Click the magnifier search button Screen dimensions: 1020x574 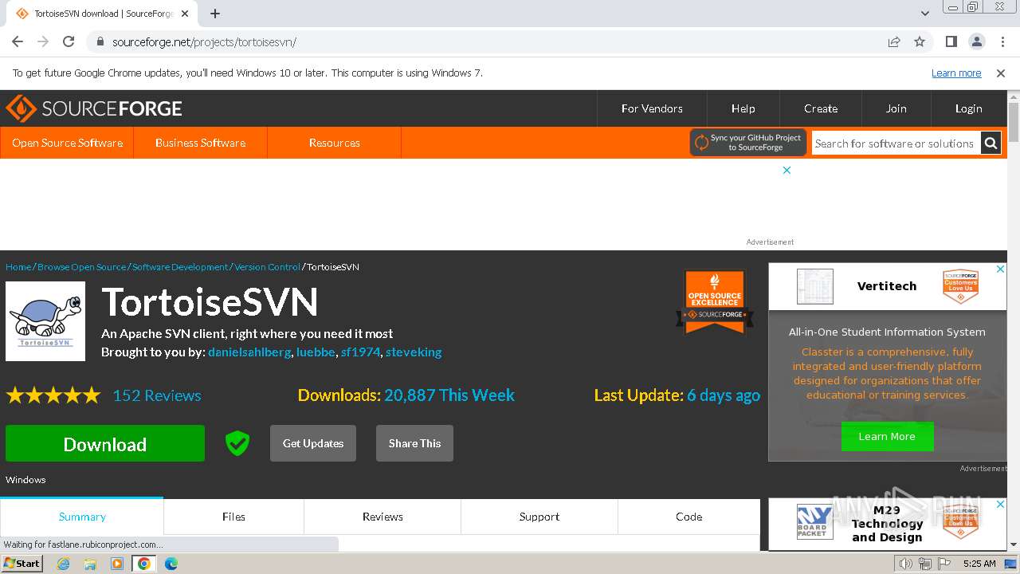coord(991,143)
